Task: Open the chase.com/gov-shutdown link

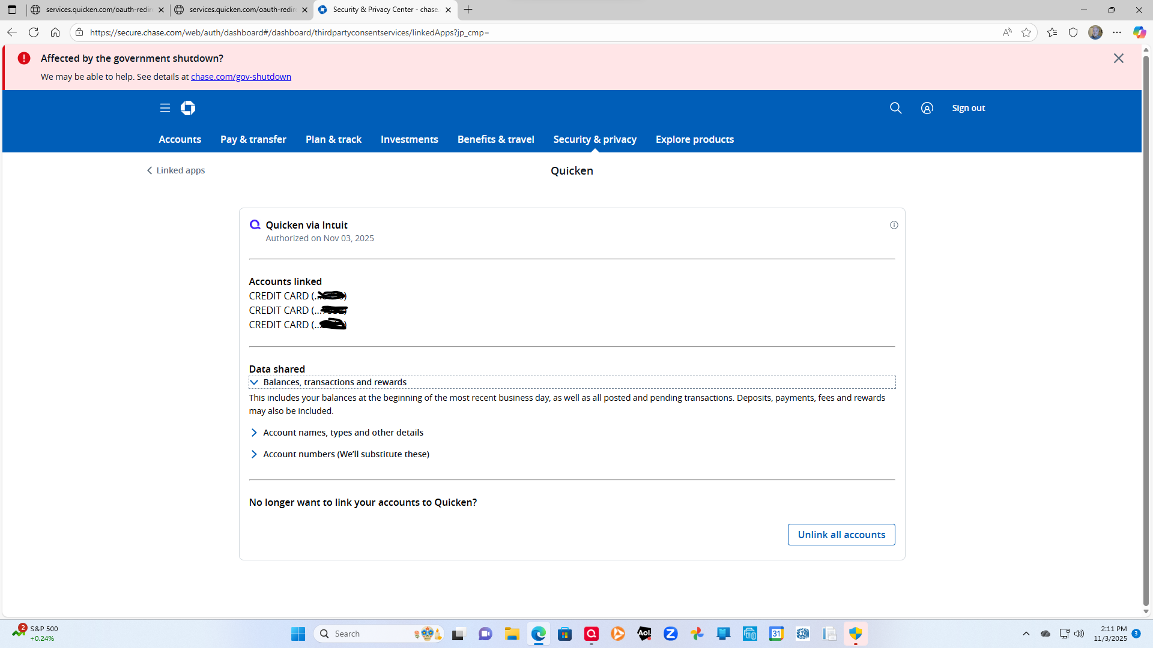Action: [241, 77]
